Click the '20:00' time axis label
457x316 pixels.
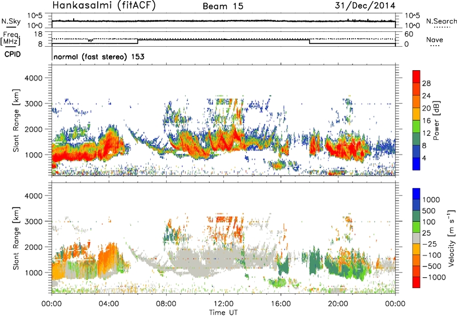(338, 304)
